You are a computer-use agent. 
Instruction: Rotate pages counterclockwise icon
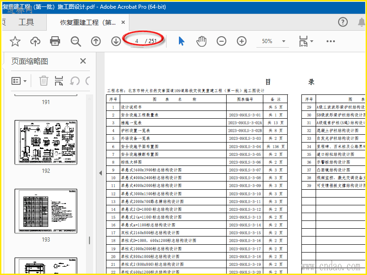point(75,81)
